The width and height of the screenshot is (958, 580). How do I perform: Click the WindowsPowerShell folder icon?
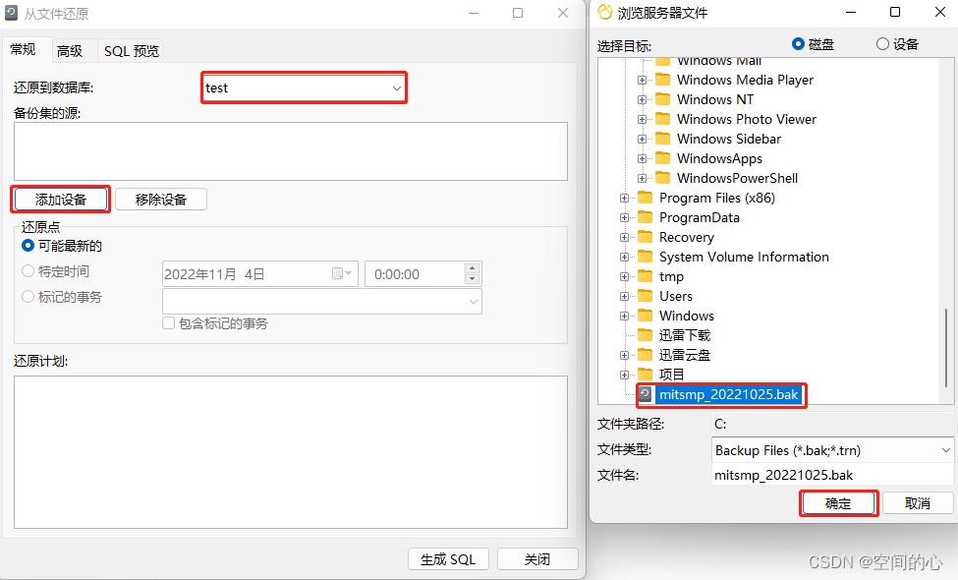(x=663, y=178)
